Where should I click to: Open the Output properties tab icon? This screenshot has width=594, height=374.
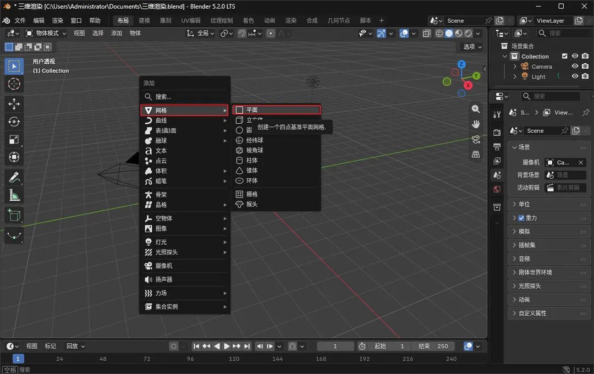497,147
